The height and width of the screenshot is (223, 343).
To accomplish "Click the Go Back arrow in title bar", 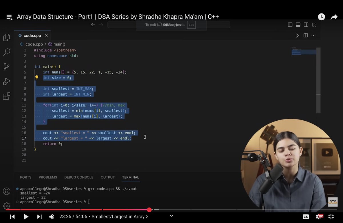I will tap(93, 25).
